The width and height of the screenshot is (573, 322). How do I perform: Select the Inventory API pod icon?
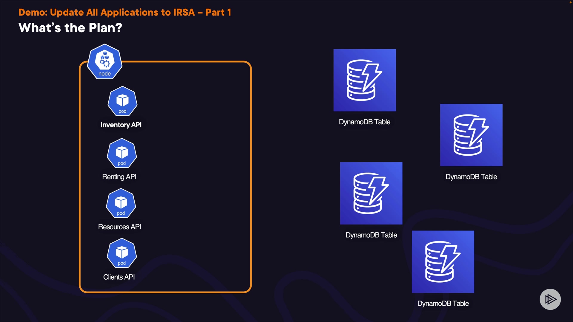[122, 101]
